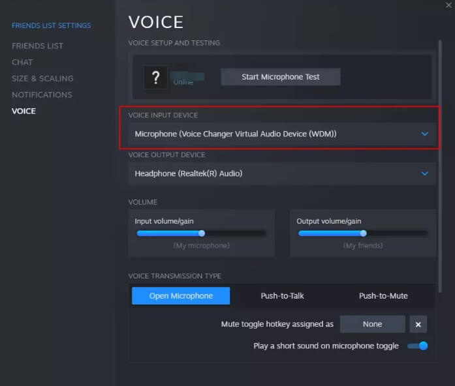Click the Friends List Settings header

(x=51, y=25)
